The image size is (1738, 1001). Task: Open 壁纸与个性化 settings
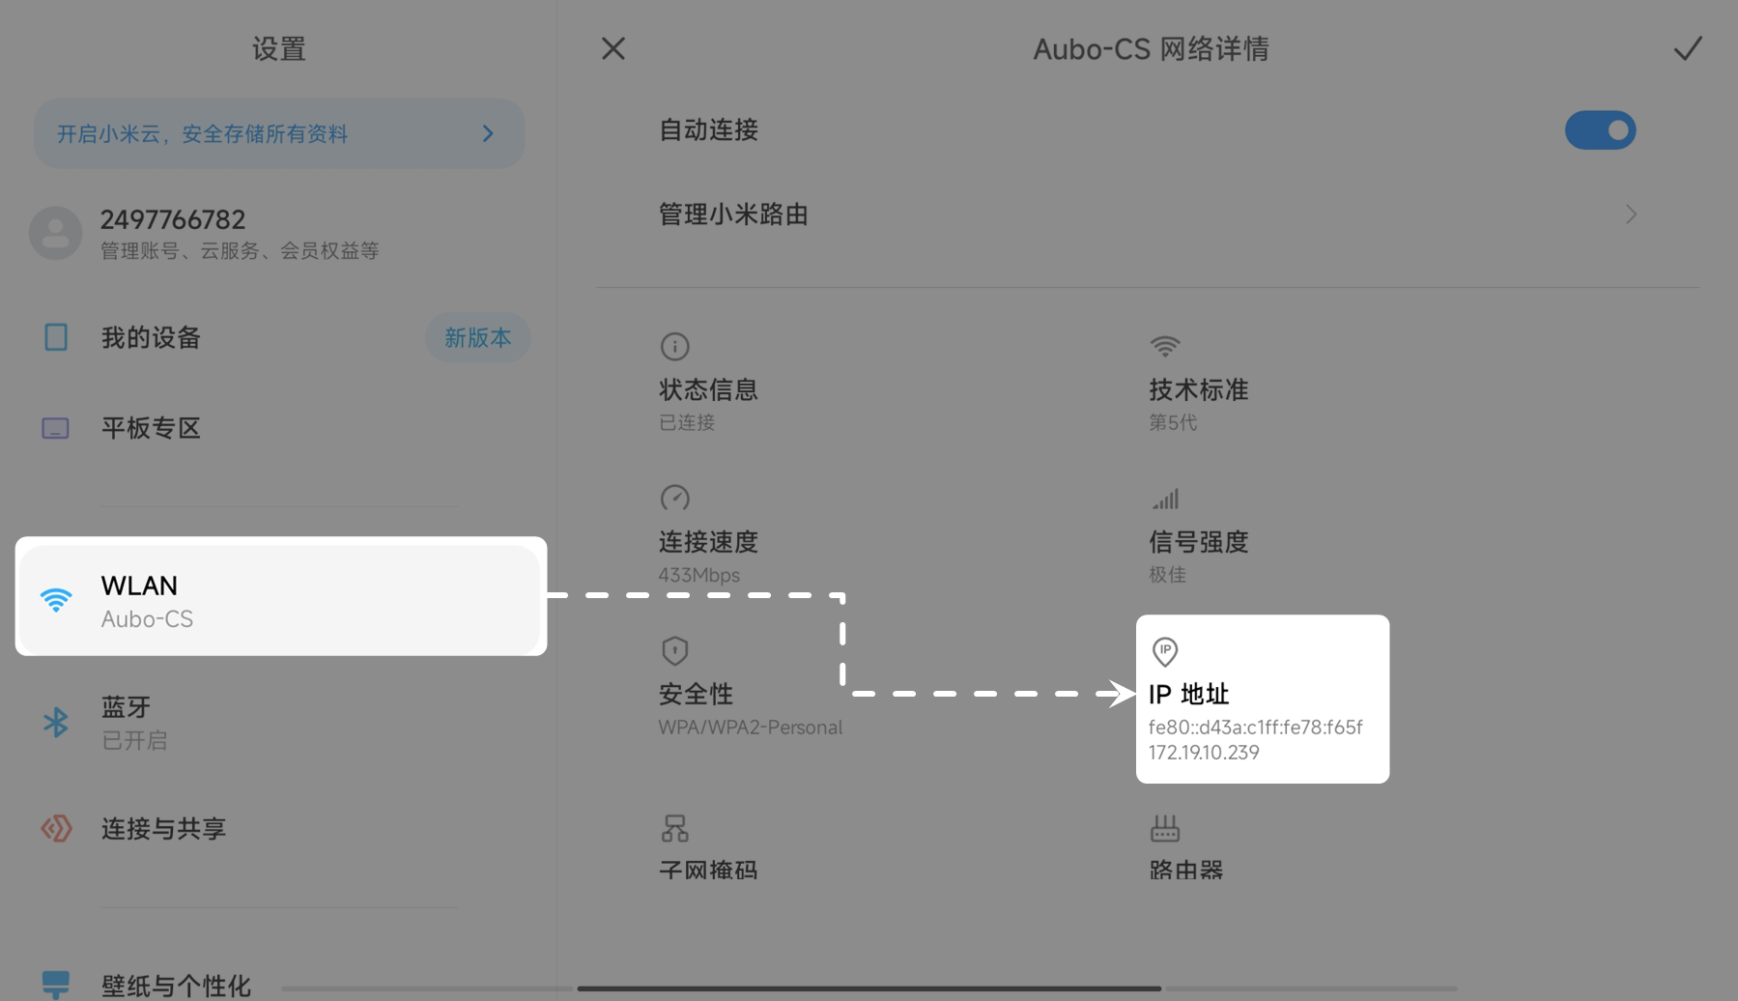point(279,984)
